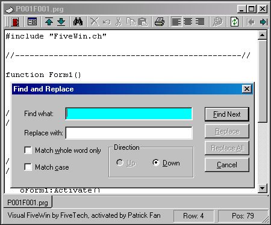Align text right using toolbar icon
271x225 pixels.
[x=200, y=22]
